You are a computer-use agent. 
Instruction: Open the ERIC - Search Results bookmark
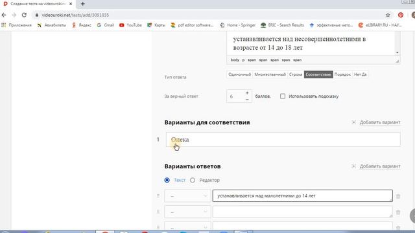pos(282,25)
